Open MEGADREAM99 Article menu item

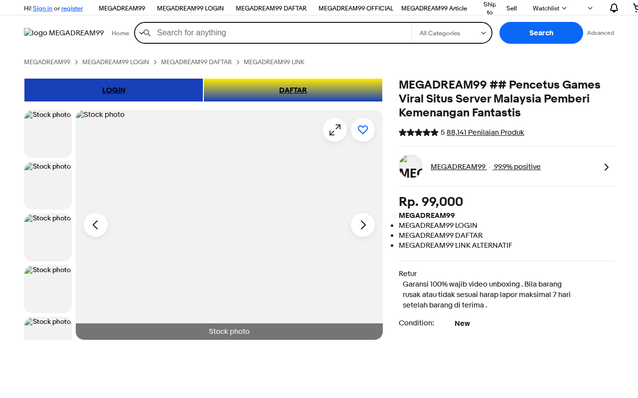(x=434, y=8)
